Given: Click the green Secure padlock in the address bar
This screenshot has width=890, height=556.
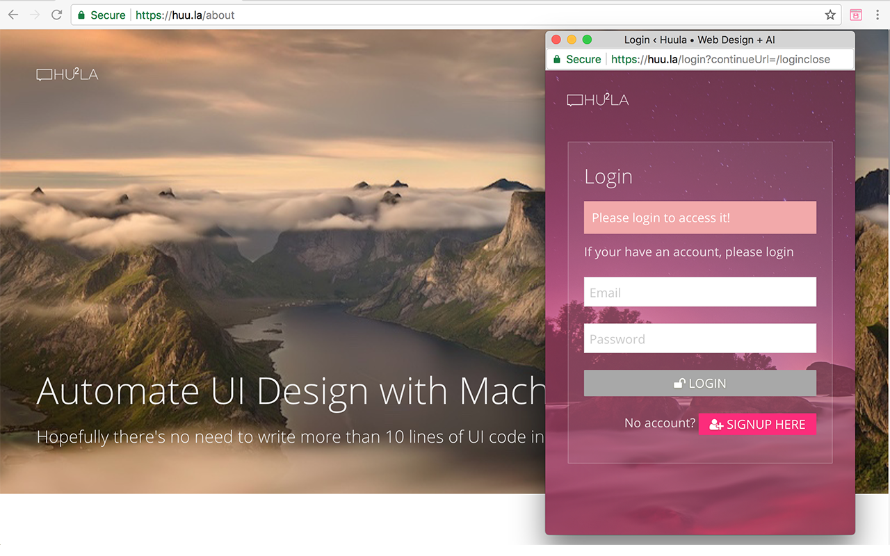Looking at the screenshot, I should (83, 15).
